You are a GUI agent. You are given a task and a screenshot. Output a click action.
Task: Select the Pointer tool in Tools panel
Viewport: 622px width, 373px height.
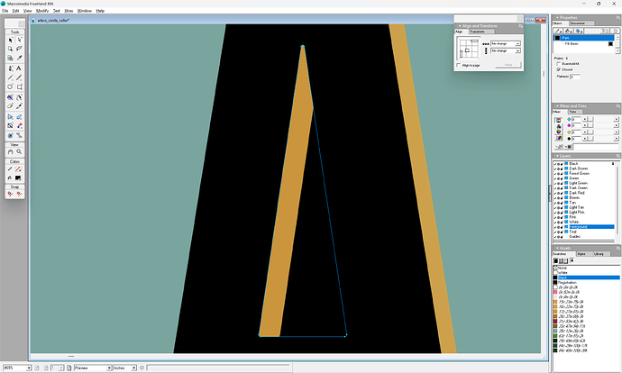(11, 40)
